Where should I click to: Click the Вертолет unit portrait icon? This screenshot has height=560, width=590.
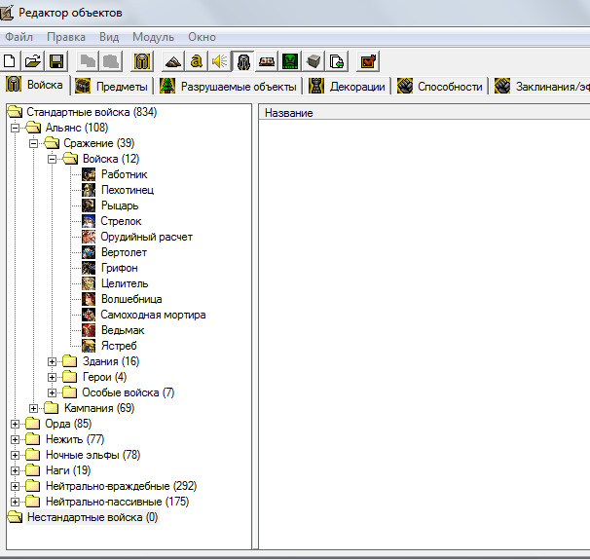pyautogui.click(x=89, y=252)
